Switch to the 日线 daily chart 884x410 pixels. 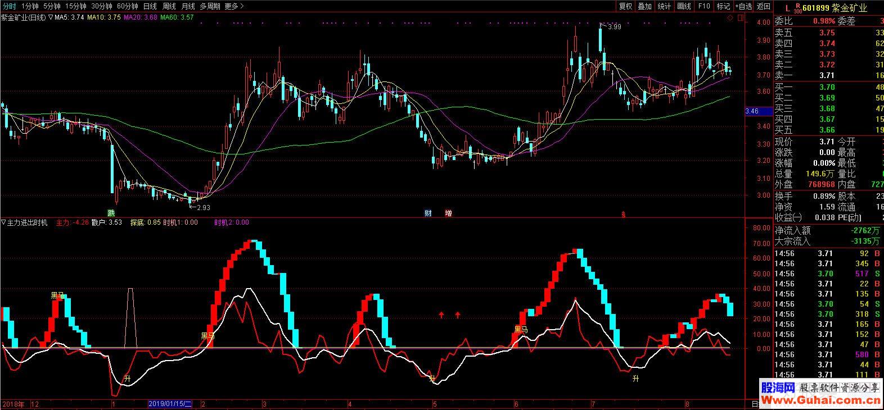[150, 6]
